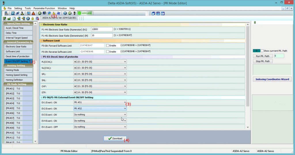Click the blue 'Jr' toolbar icon
The width and height of the screenshot is (295, 155).
click(58, 13)
